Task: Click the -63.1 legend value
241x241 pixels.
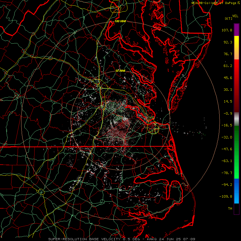Action: (x=227, y=161)
